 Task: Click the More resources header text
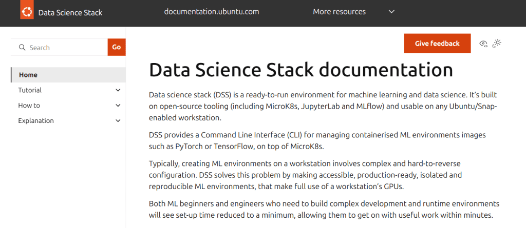pyautogui.click(x=339, y=12)
